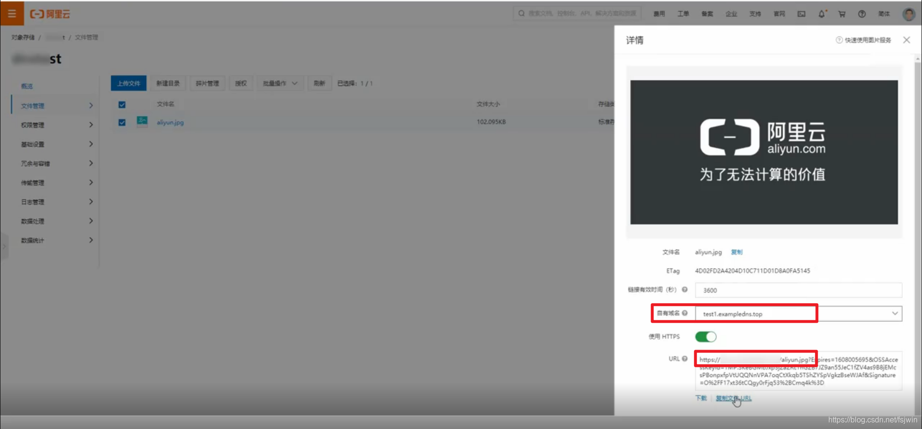
Task: Click the 已选择: 1 / 1 selection count
Action: coord(355,83)
